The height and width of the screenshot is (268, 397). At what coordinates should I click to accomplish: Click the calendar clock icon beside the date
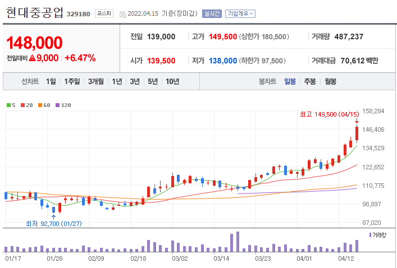click(122, 15)
